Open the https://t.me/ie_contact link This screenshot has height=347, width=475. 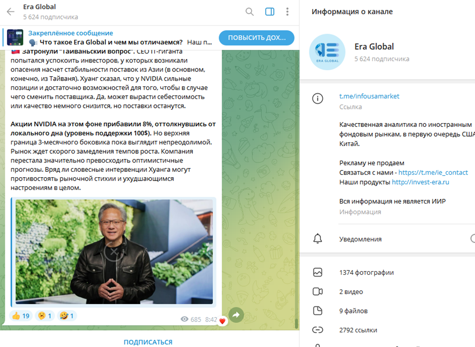pos(433,172)
